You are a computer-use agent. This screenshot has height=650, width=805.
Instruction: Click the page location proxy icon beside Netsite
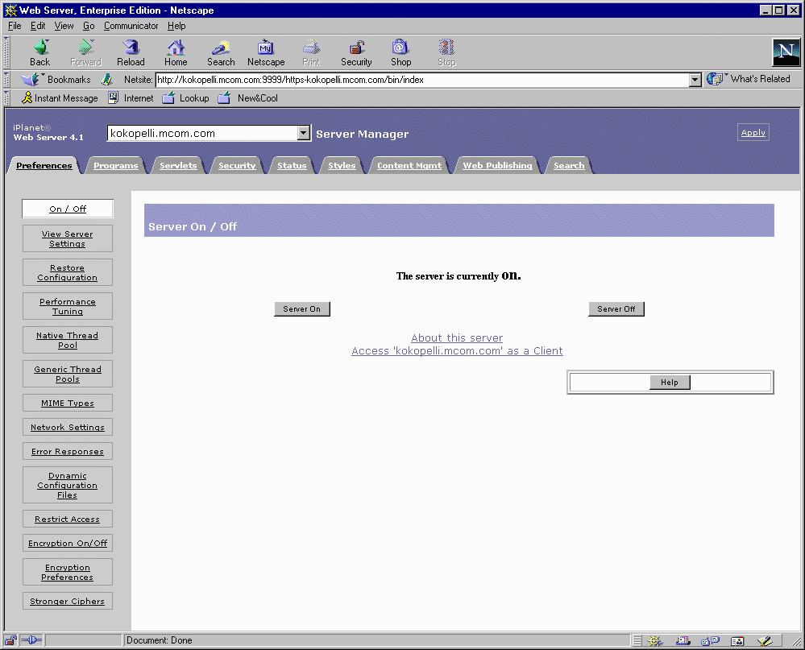pyautogui.click(x=106, y=80)
